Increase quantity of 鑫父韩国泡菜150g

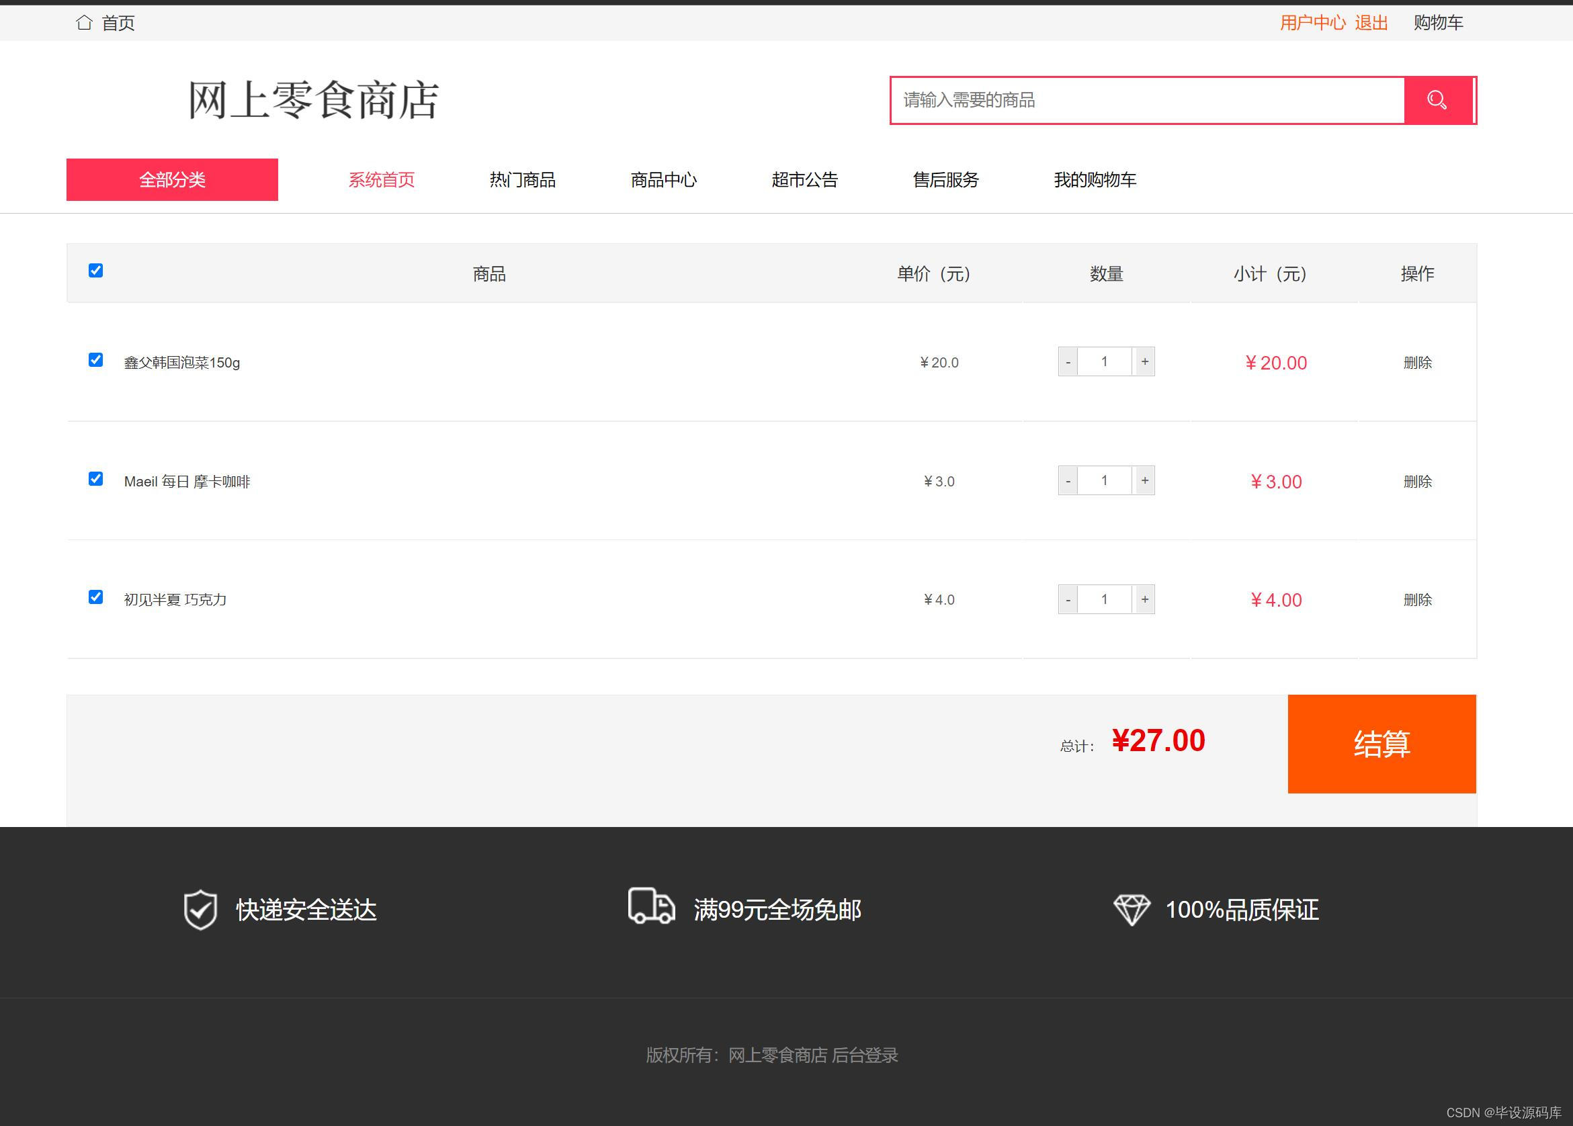click(x=1144, y=362)
